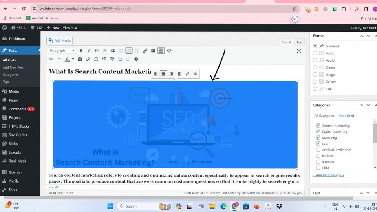Viewport: 377px width, 212px height.
Task: Click Add New Category link
Action: pyautogui.click(x=329, y=175)
